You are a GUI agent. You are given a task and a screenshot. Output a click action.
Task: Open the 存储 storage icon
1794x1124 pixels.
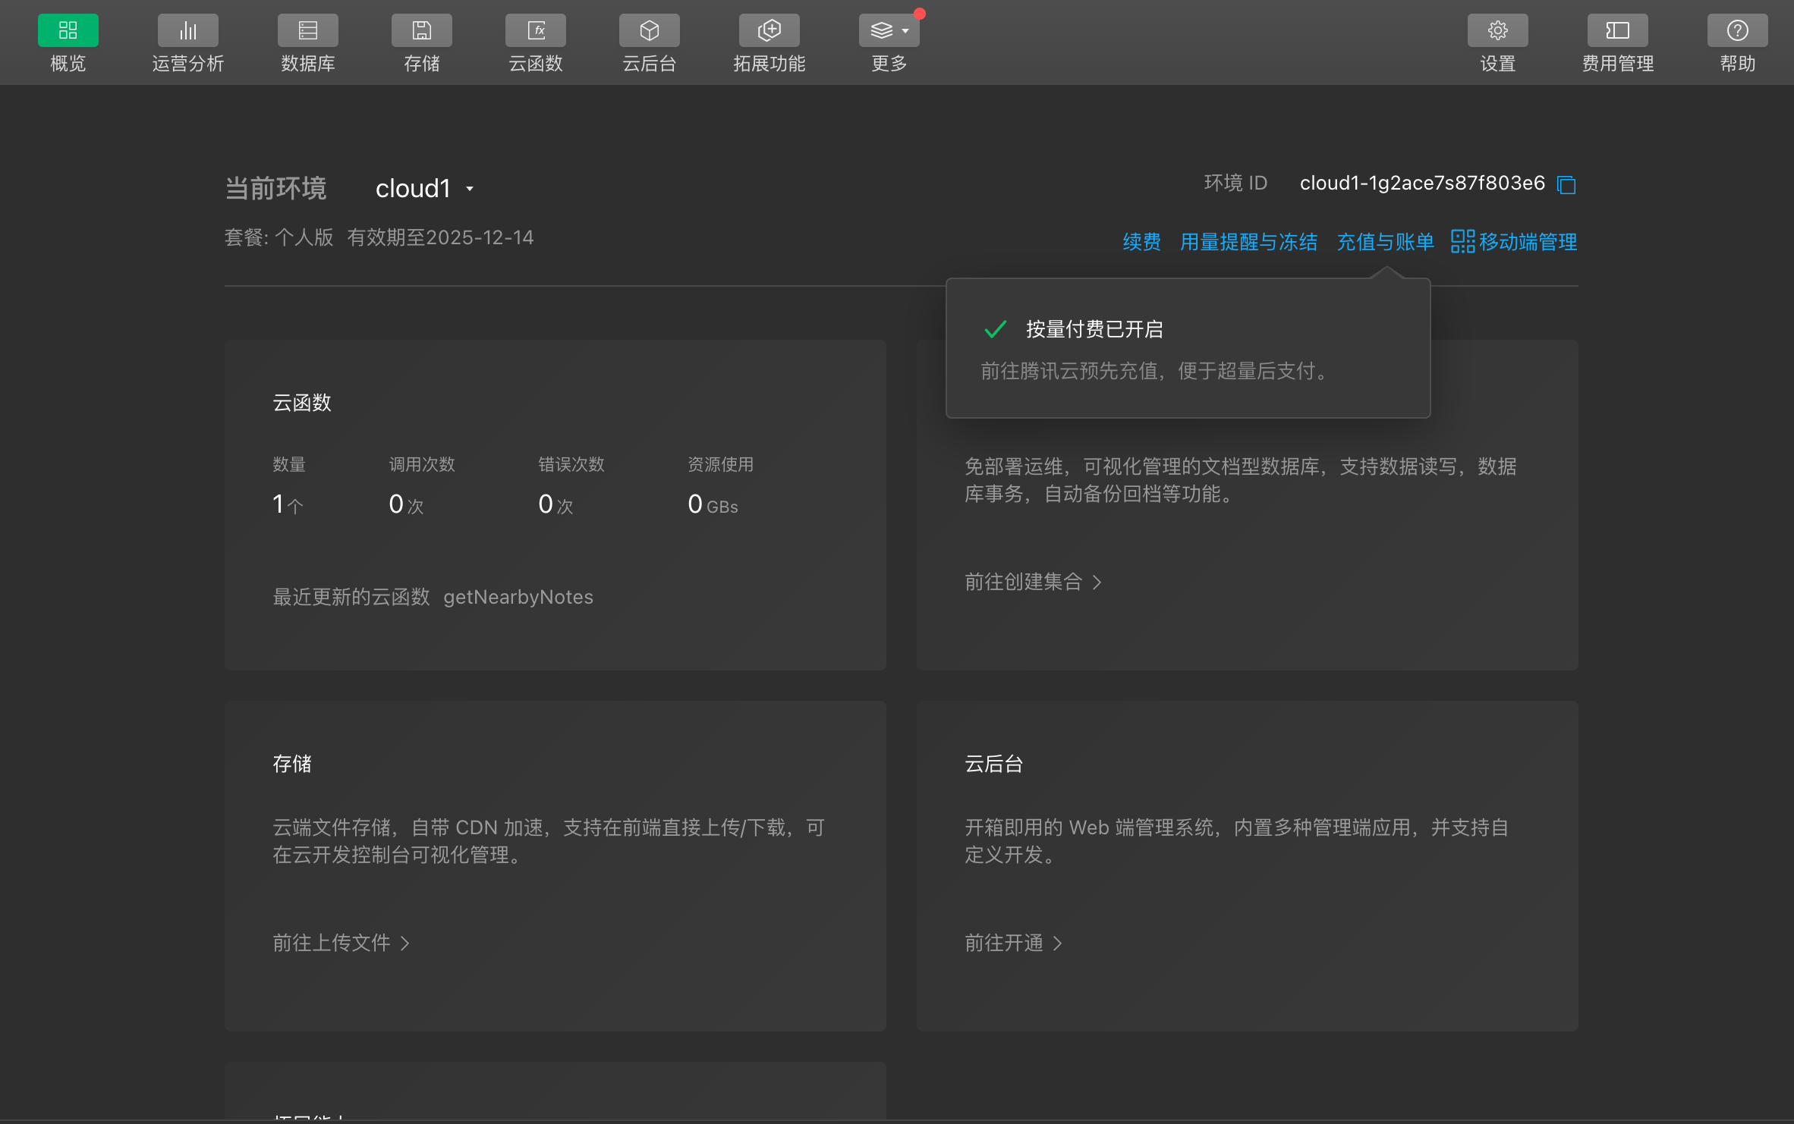421,30
